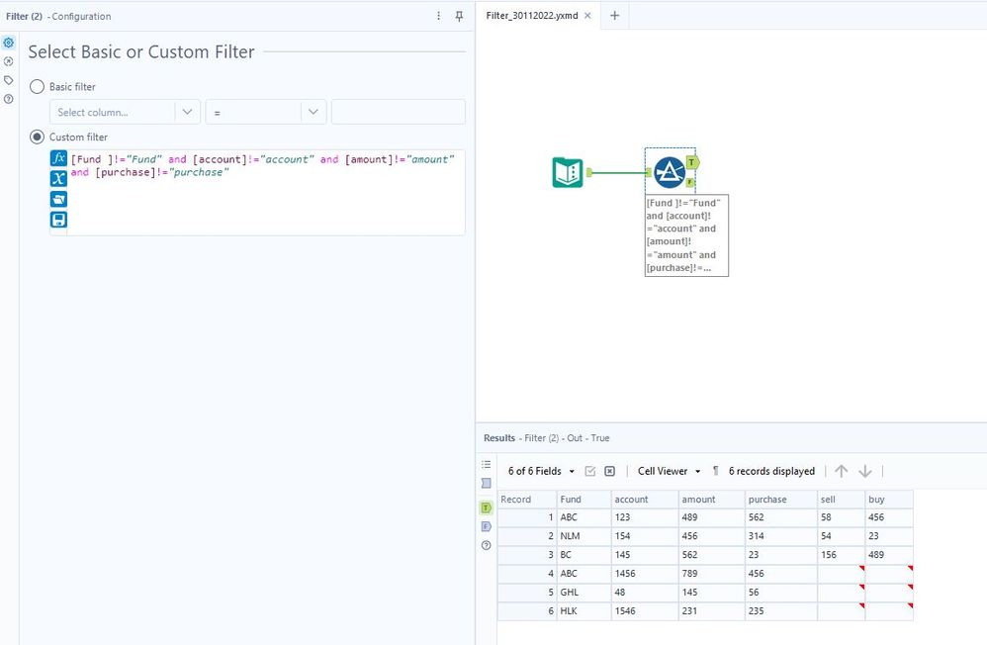Click the Record column header
This screenshot has height=645, width=987.
pyautogui.click(x=527, y=500)
